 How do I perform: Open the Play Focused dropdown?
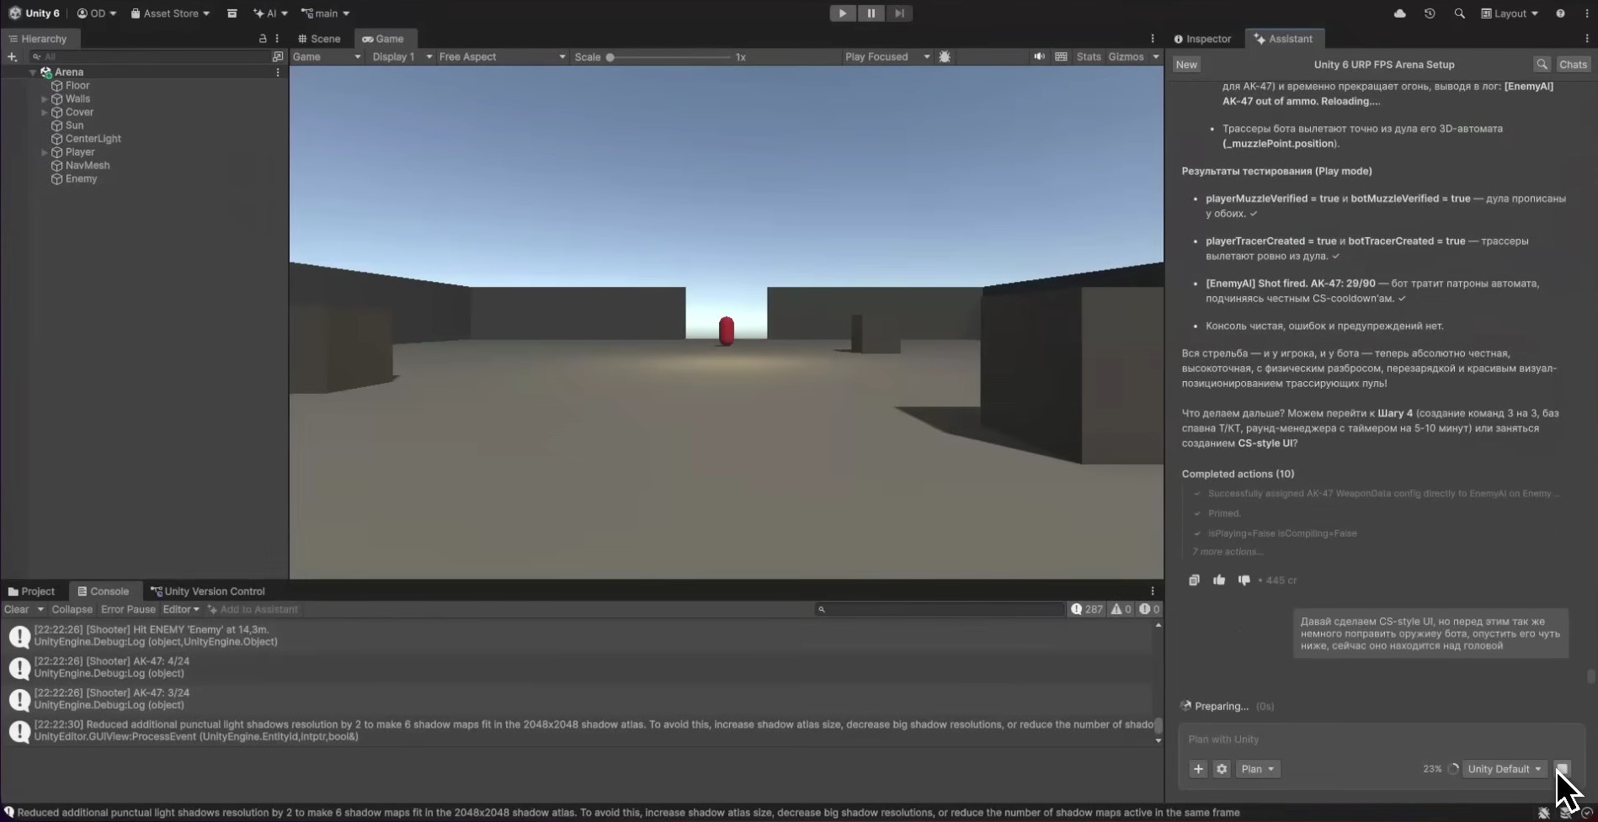[x=887, y=57]
